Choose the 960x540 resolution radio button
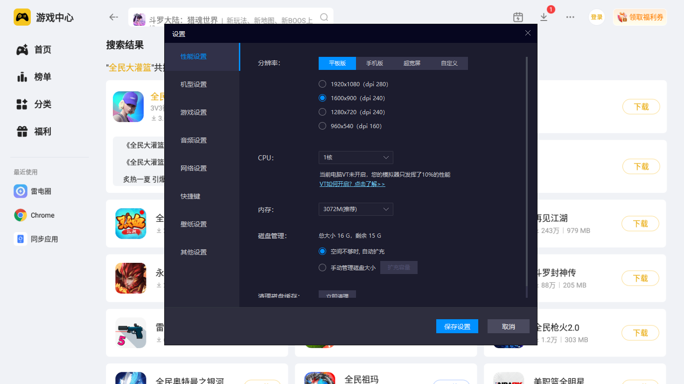Image resolution: width=684 pixels, height=384 pixels. [322, 126]
